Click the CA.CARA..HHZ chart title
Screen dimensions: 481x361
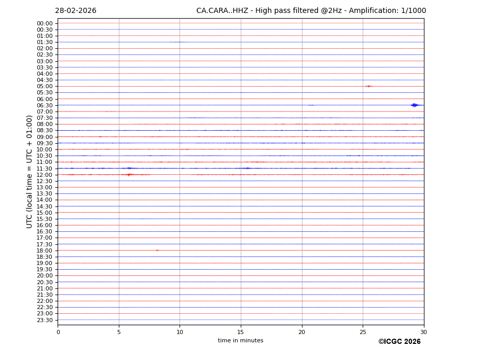(x=311, y=11)
